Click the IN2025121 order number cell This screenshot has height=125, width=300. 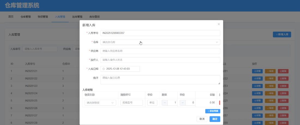(31, 71)
